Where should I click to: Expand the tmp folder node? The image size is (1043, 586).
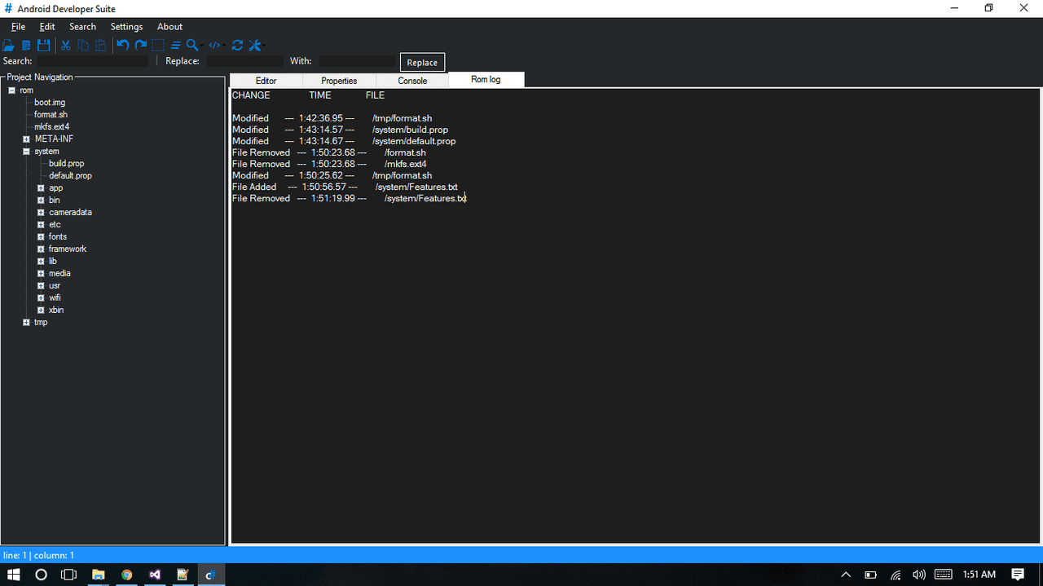point(26,323)
